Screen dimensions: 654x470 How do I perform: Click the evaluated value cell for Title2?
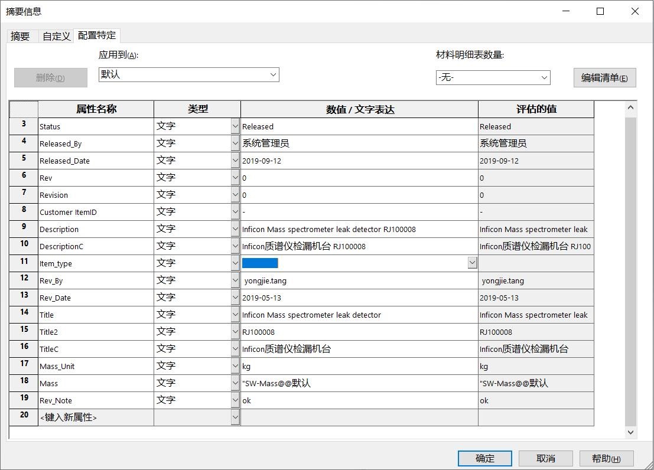[x=536, y=332]
